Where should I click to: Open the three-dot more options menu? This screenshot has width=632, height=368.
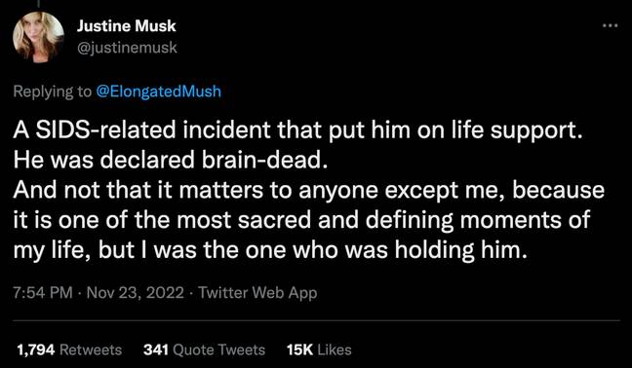pyautogui.click(x=610, y=25)
